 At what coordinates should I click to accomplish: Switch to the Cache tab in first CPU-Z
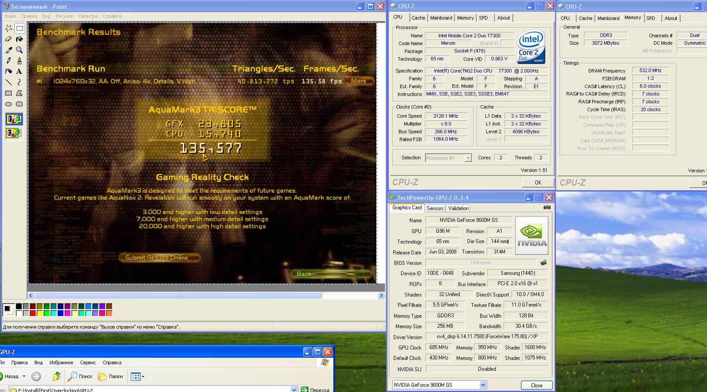pos(418,18)
